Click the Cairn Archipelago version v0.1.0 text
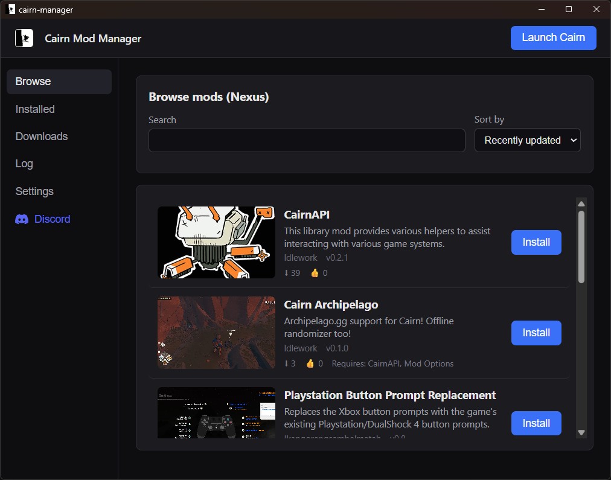 [337, 348]
